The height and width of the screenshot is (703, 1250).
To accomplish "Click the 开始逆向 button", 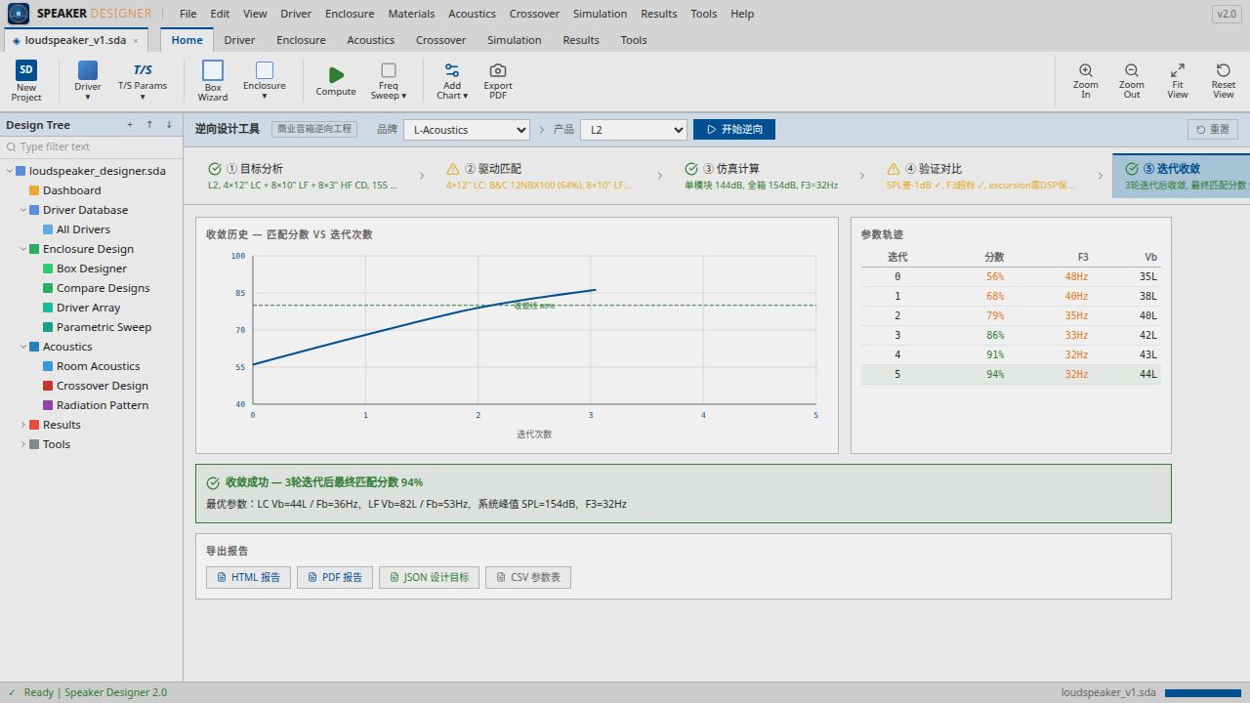I will tap(734, 129).
